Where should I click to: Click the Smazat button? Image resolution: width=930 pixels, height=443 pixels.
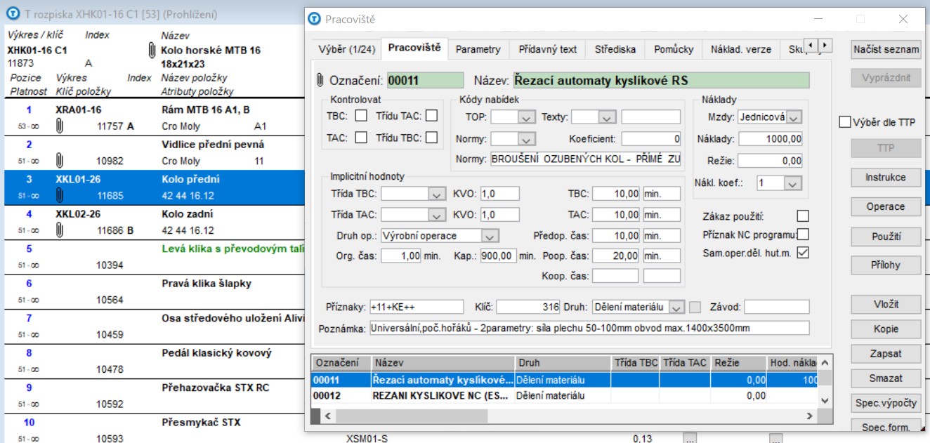(x=886, y=378)
